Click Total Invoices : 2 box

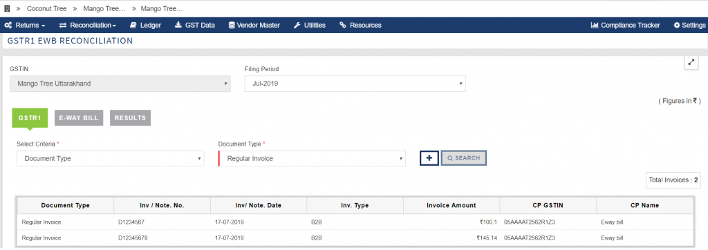(x=673, y=180)
